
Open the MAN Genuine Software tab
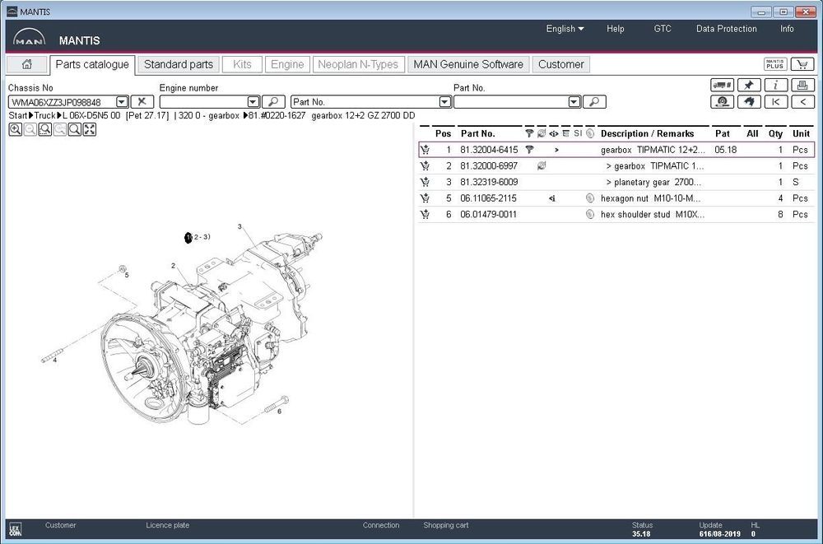(468, 64)
